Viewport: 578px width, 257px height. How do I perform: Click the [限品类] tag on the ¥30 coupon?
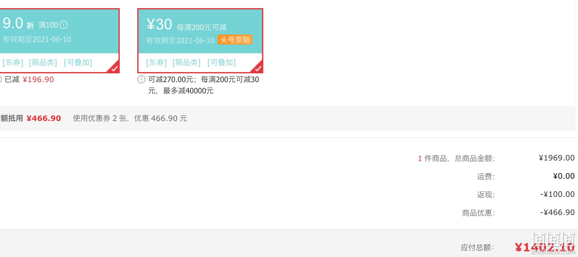(x=187, y=62)
